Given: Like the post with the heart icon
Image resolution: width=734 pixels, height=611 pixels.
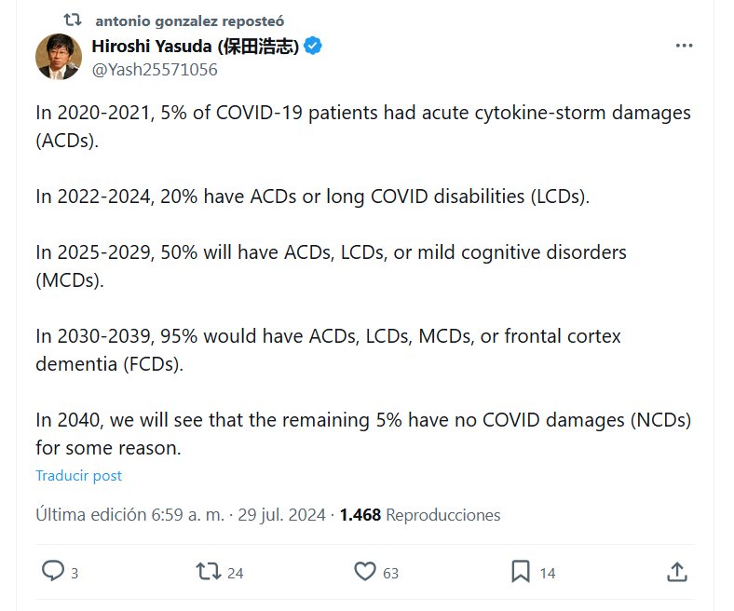Looking at the screenshot, I should point(366,571).
